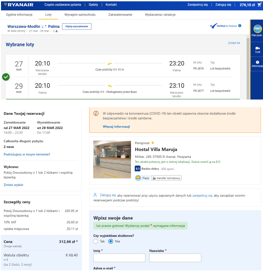Screen dimensions: 263x271
Task: Click the Plaża beach badge icon
Action: point(138,178)
